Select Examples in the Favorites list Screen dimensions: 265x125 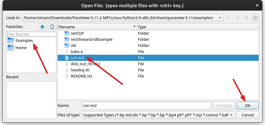pyautogui.click(x=24, y=41)
